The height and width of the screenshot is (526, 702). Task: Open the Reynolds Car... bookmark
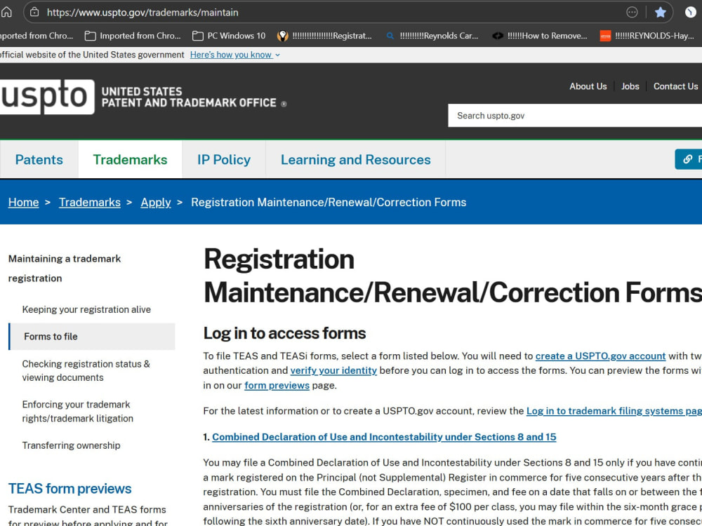click(x=432, y=36)
